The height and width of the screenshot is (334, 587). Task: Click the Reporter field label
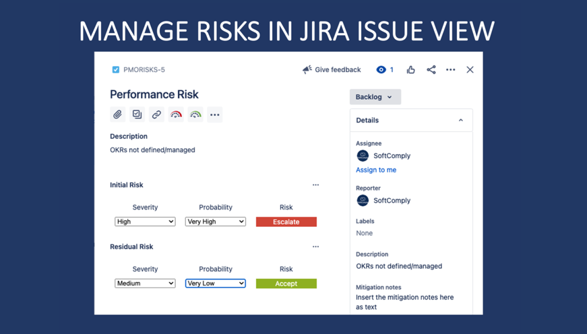368,188
